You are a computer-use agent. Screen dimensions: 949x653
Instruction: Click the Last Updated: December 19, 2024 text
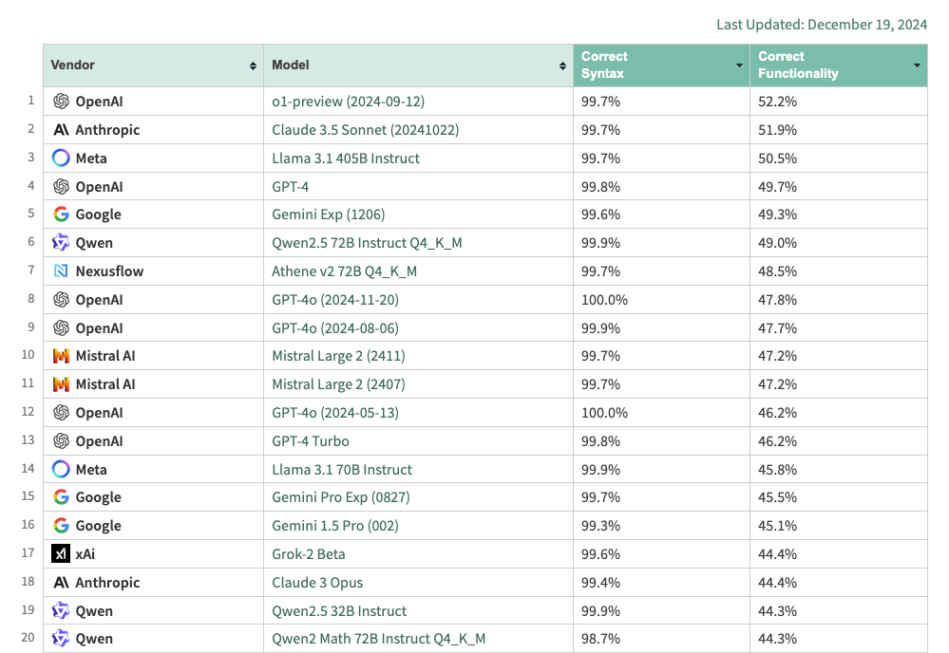(x=822, y=25)
